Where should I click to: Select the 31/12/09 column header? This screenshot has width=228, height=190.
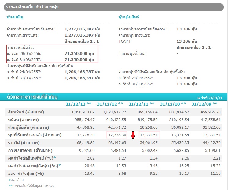(204, 104)
